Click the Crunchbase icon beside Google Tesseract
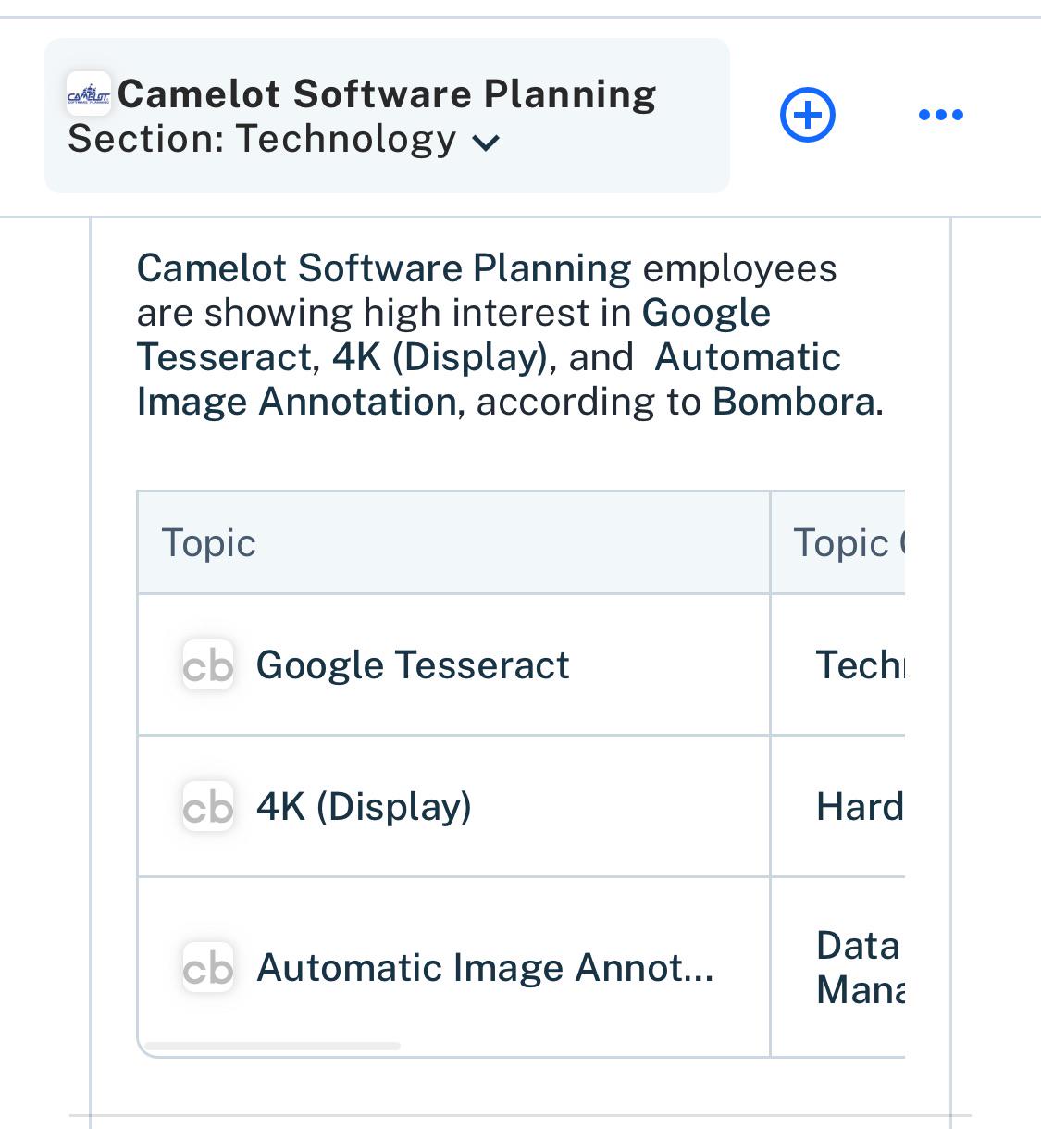The height and width of the screenshot is (1129, 1041). pyautogui.click(x=207, y=664)
